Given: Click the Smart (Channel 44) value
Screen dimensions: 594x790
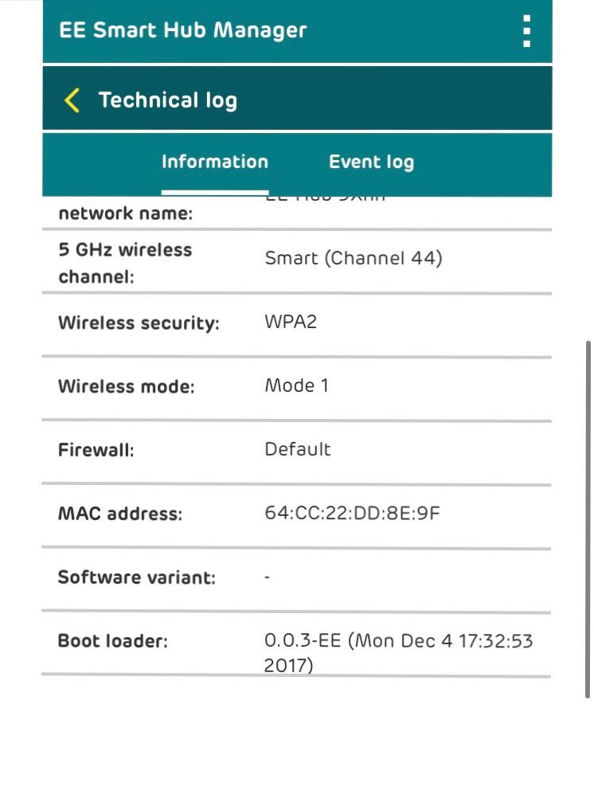Looking at the screenshot, I should coord(353,258).
